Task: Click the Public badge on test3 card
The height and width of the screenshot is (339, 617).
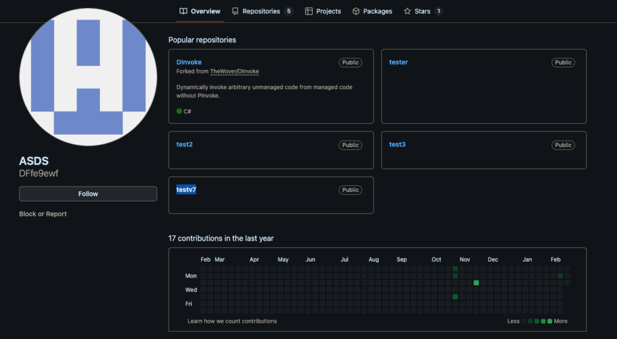Action: [563, 145]
